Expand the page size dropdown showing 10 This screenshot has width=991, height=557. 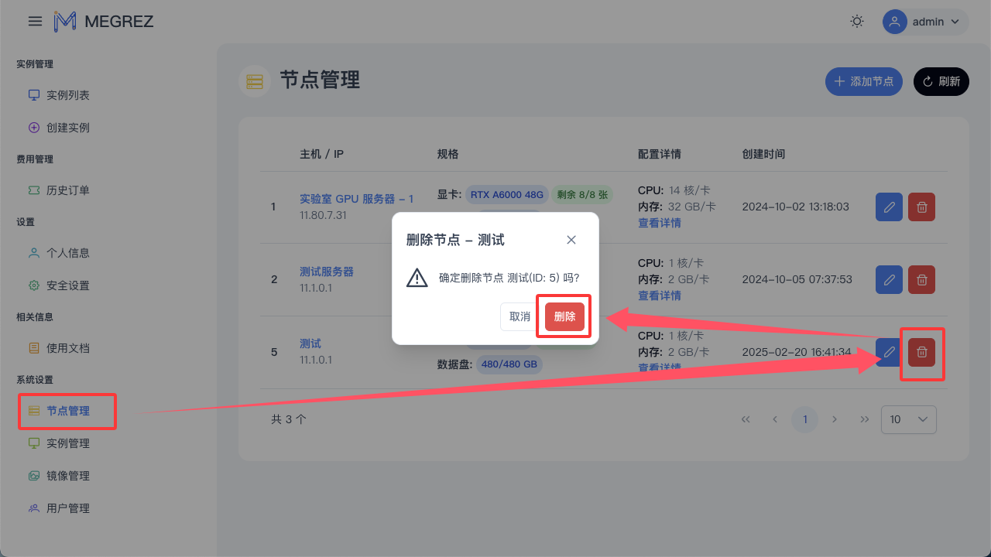(x=908, y=419)
